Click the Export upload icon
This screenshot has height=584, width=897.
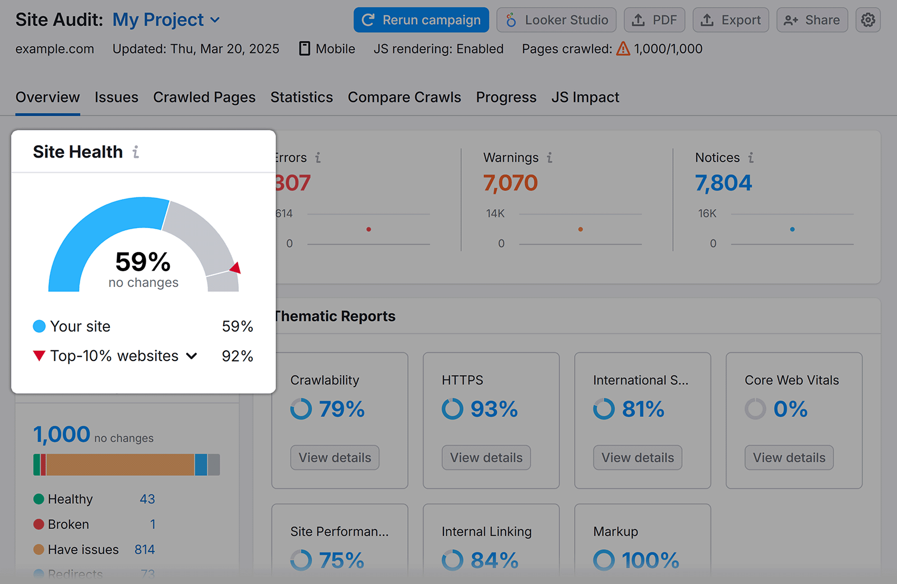tap(707, 20)
